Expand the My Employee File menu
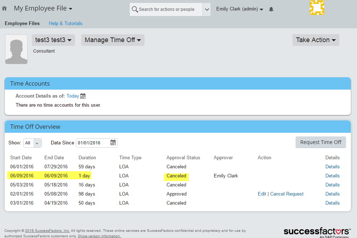This screenshot has width=357, height=238. (43, 8)
